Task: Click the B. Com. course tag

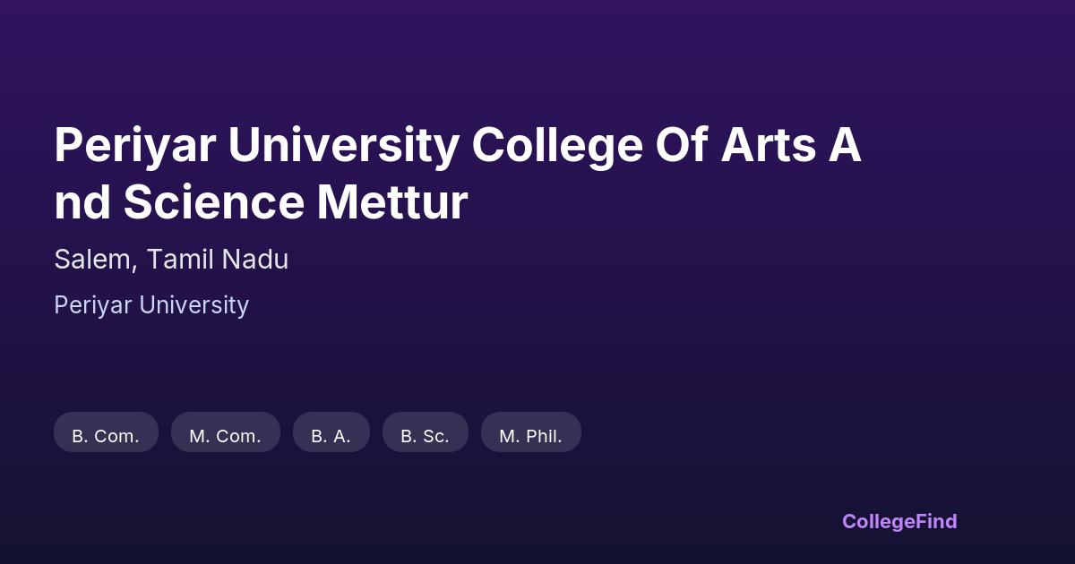Action: pos(106,436)
